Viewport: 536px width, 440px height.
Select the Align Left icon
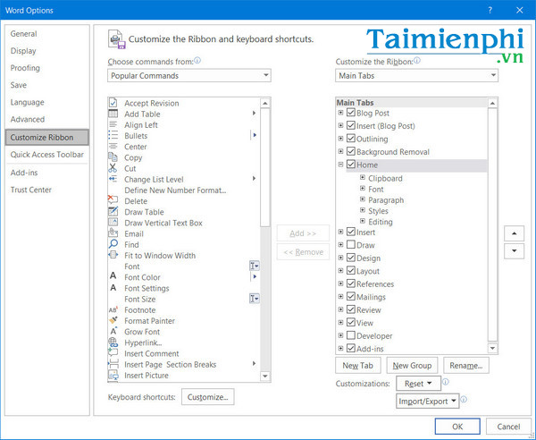click(113, 124)
